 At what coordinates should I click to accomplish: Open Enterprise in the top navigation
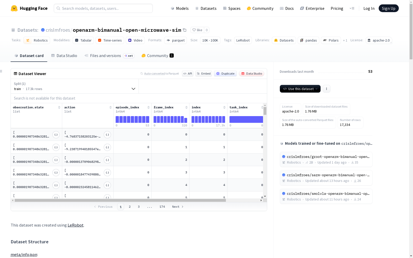(x=312, y=8)
